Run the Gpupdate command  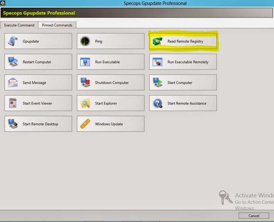coord(38,41)
